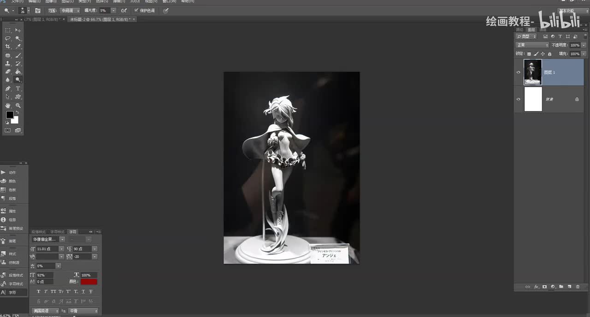Select the Healing Brush tool
The height and width of the screenshot is (317, 590).
pos(8,55)
